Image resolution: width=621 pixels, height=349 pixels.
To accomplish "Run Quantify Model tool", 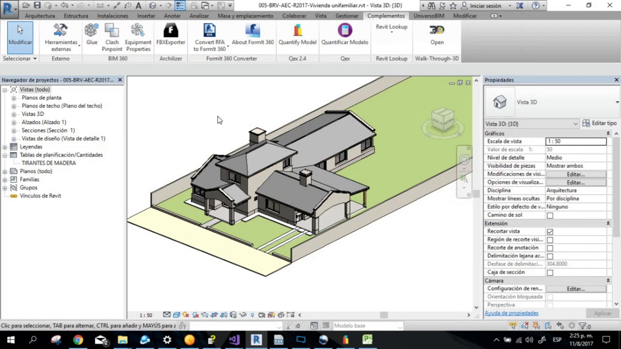I will pos(297,35).
